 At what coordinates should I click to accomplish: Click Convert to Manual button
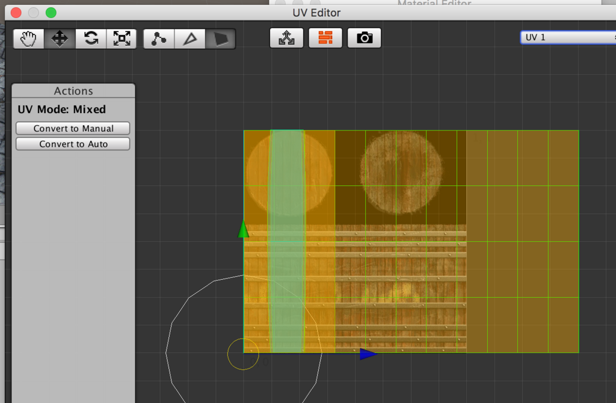click(73, 129)
